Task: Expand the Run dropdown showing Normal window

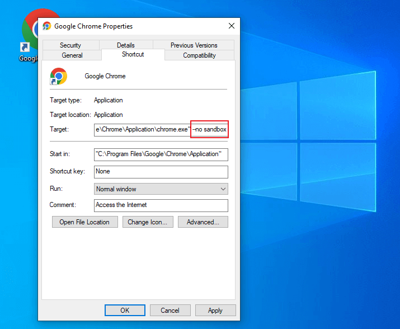Action: tap(161, 189)
